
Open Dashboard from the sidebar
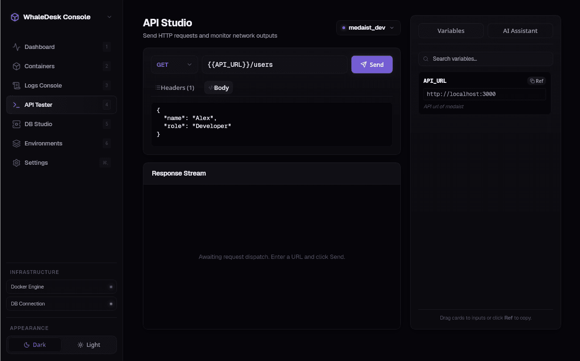coord(61,47)
